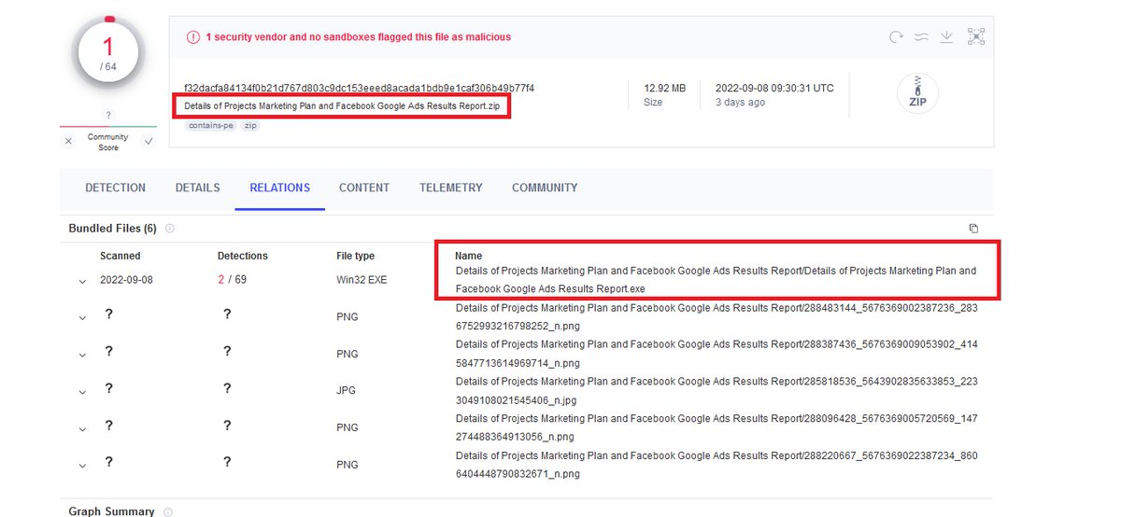Click the 2 / 69 detections value
The image size is (1121, 517).
[232, 280]
